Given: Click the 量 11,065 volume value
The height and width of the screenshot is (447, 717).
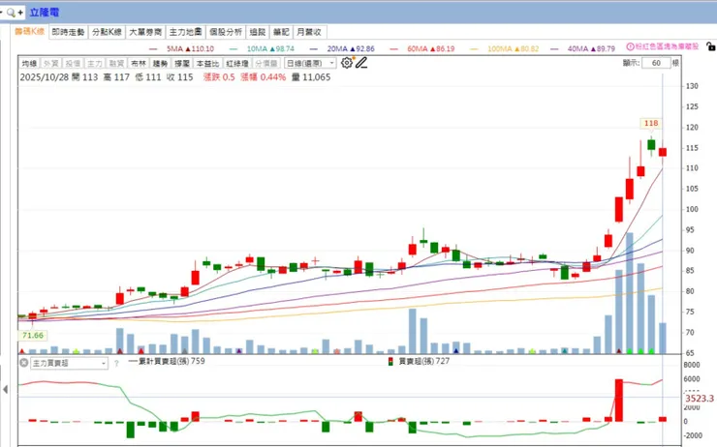Looking at the screenshot, I should click(x=311, y=77).
